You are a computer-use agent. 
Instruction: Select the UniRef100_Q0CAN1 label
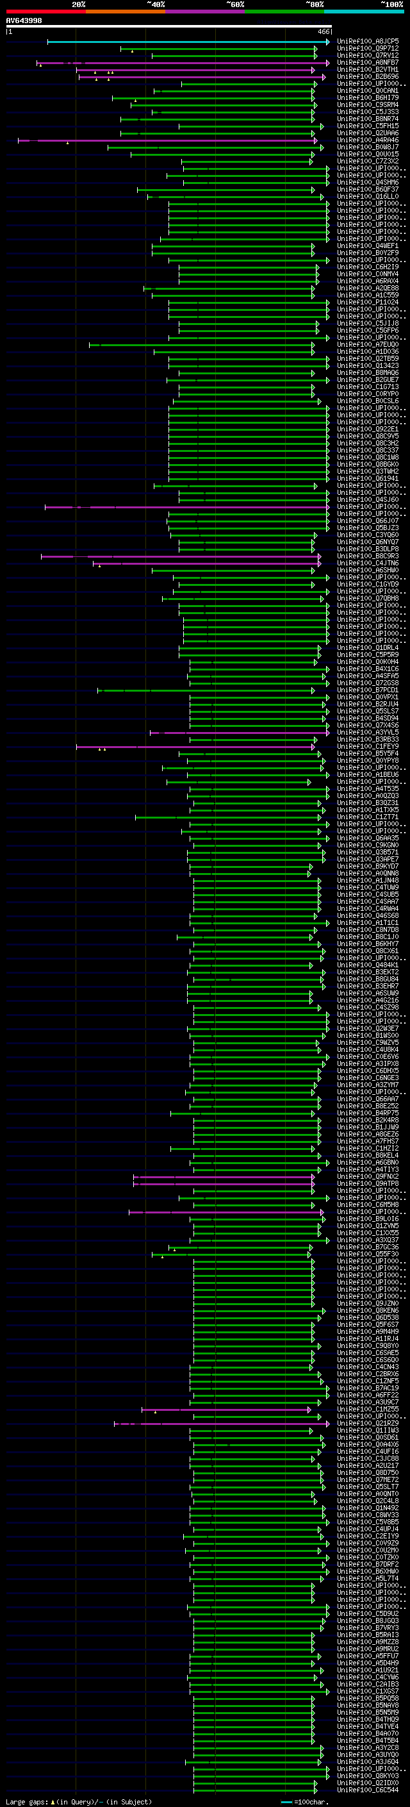368,90
